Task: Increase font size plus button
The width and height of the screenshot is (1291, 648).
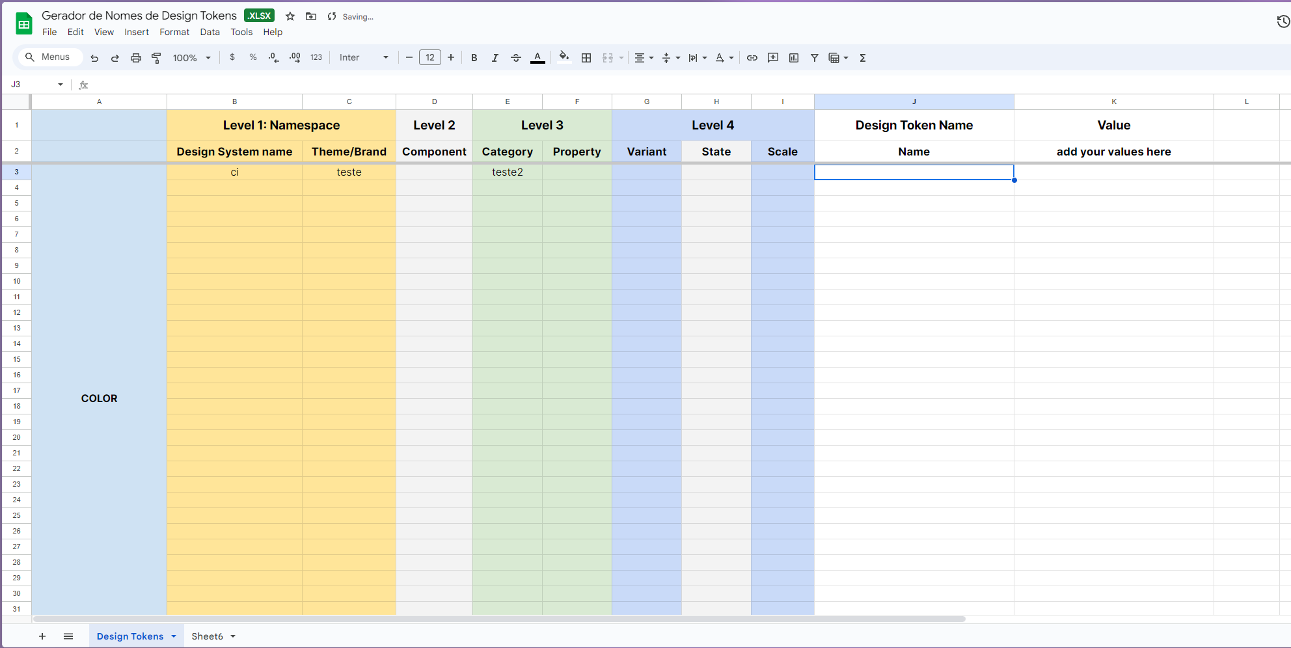Action: click(451, 57)
